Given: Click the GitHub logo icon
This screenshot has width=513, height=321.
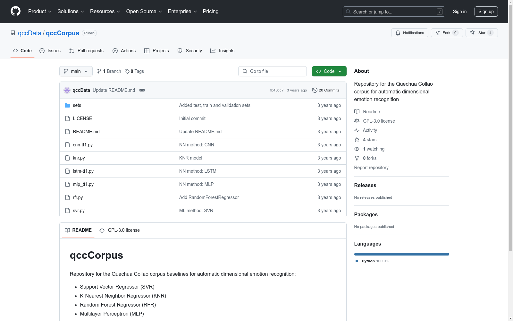Looking at the screenshot, I should click(x=15, y=11).
